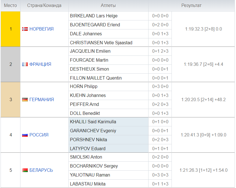Select athlete SMOLSKI Anton
This screenshot has height=188, width=236.
[86, 157]
